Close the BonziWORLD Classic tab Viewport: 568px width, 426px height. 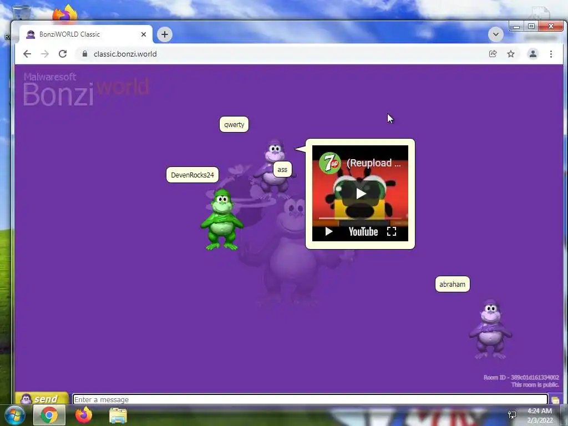144,34
